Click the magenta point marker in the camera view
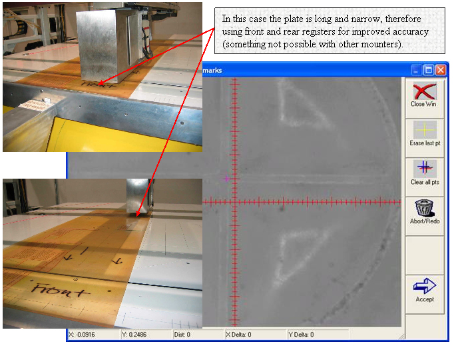454x346 pixels. (x=226, y=179)
